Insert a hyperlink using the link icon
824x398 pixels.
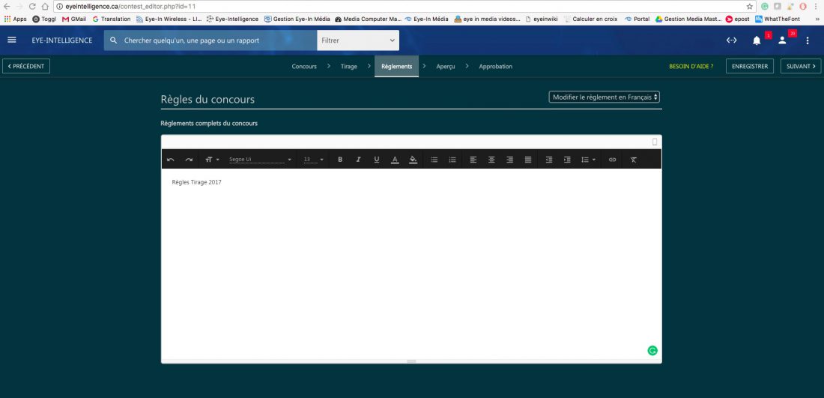[x=612, y=160]
